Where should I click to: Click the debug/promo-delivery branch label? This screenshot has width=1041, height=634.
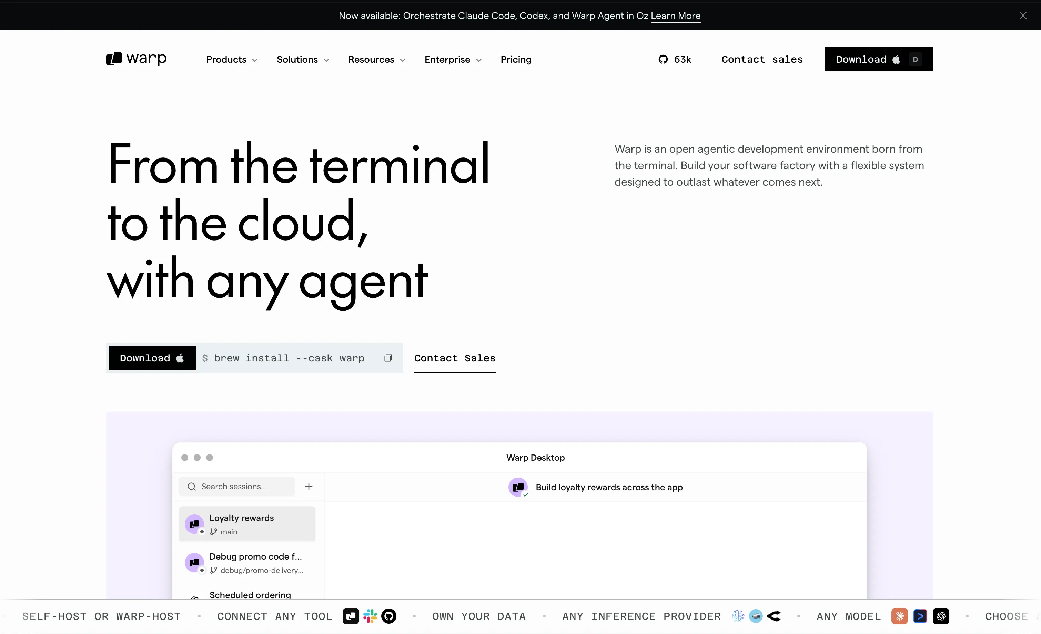coord(262,570)
